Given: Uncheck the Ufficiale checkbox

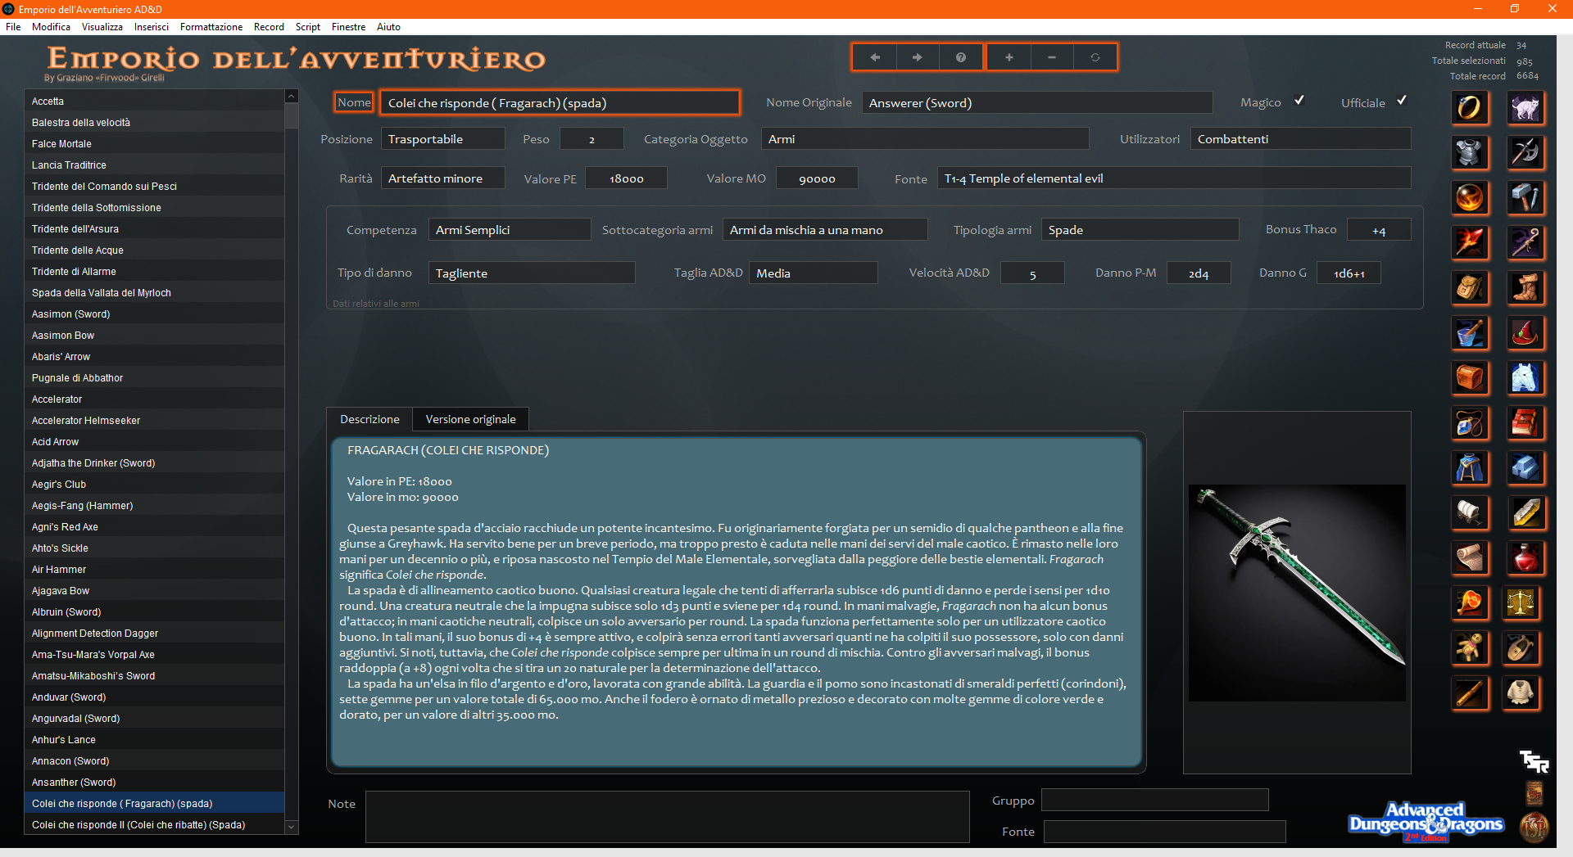Looking at the screenshot, I should pos(1402,101).
